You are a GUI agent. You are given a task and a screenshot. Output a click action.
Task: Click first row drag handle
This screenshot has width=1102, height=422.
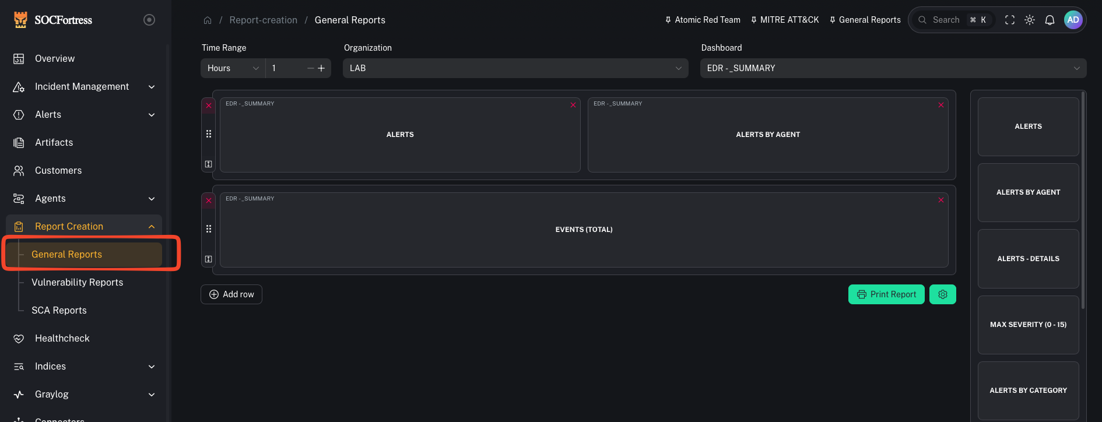point(209,134)
